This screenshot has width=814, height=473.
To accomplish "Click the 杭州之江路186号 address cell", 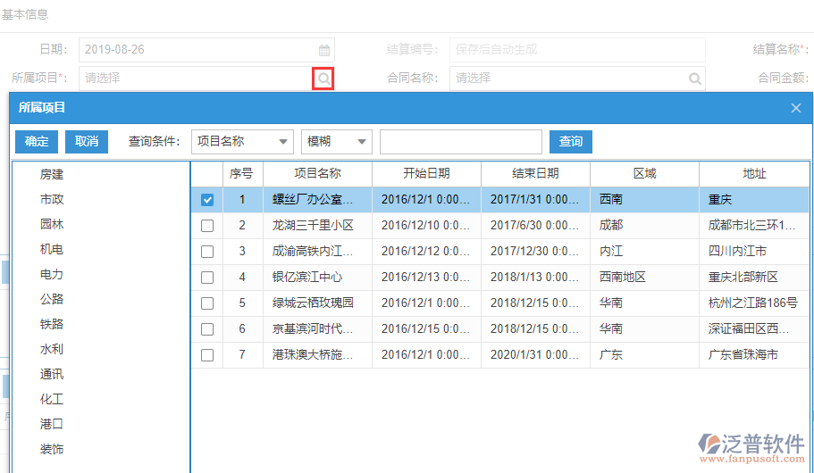I will (x=752, y=303).
